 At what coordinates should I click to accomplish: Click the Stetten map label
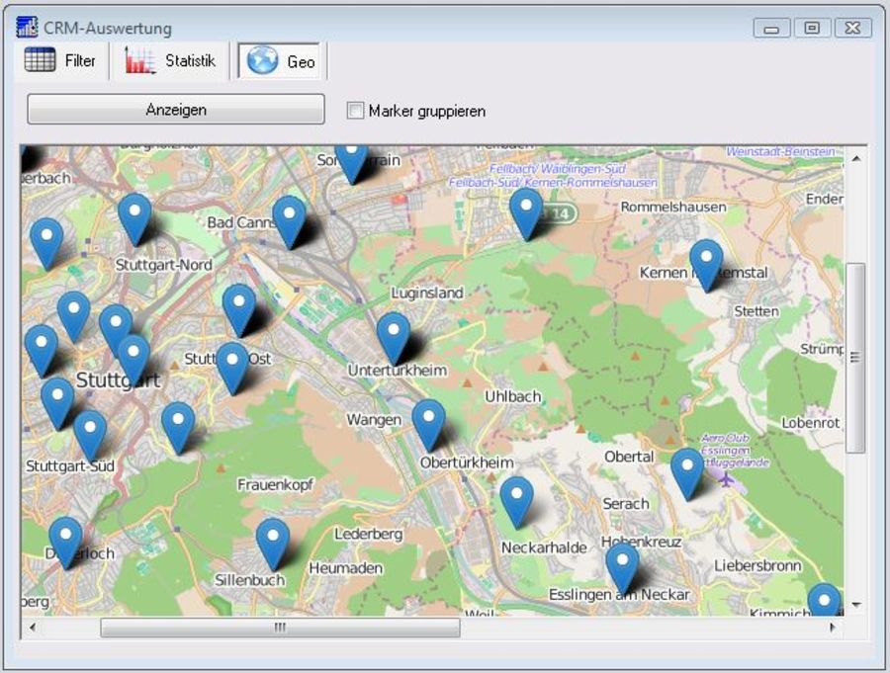click(756, 311)
